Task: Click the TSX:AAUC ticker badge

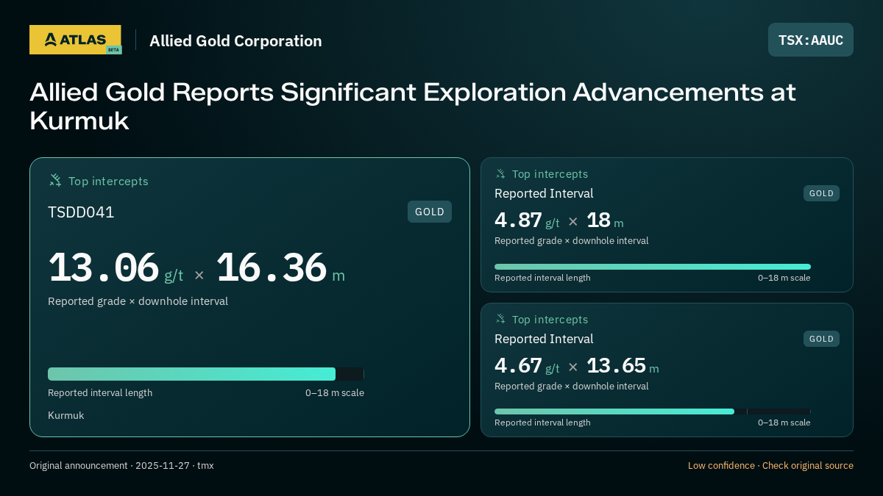Action: click(811, 40)
